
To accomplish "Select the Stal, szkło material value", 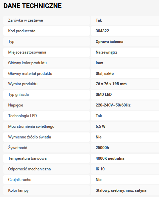I will pyautogui.click(x=105, y=74).
